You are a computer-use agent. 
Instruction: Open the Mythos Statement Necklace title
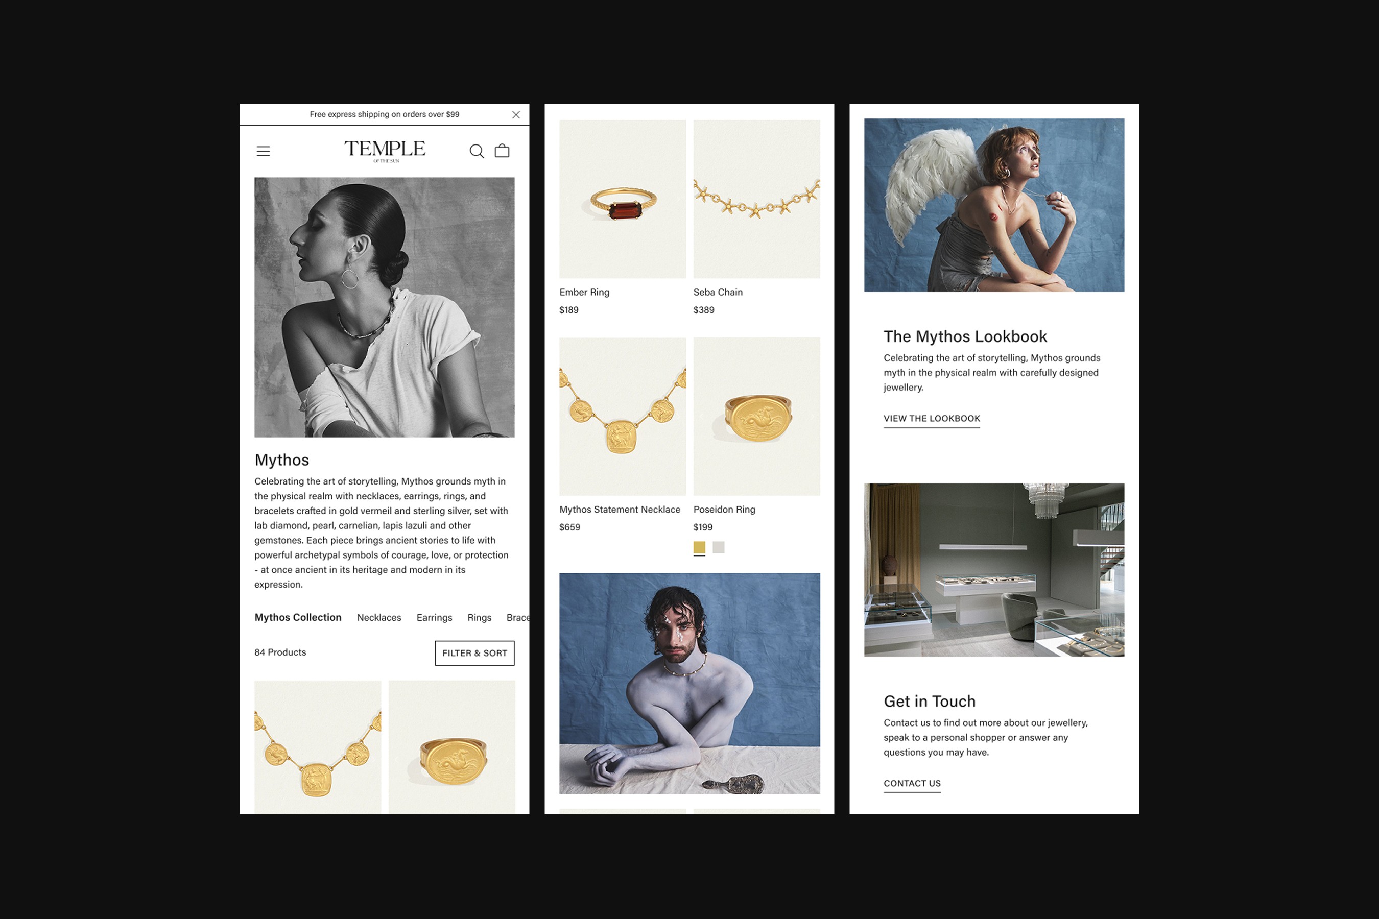pyautogui.click(x=620, y=510)
